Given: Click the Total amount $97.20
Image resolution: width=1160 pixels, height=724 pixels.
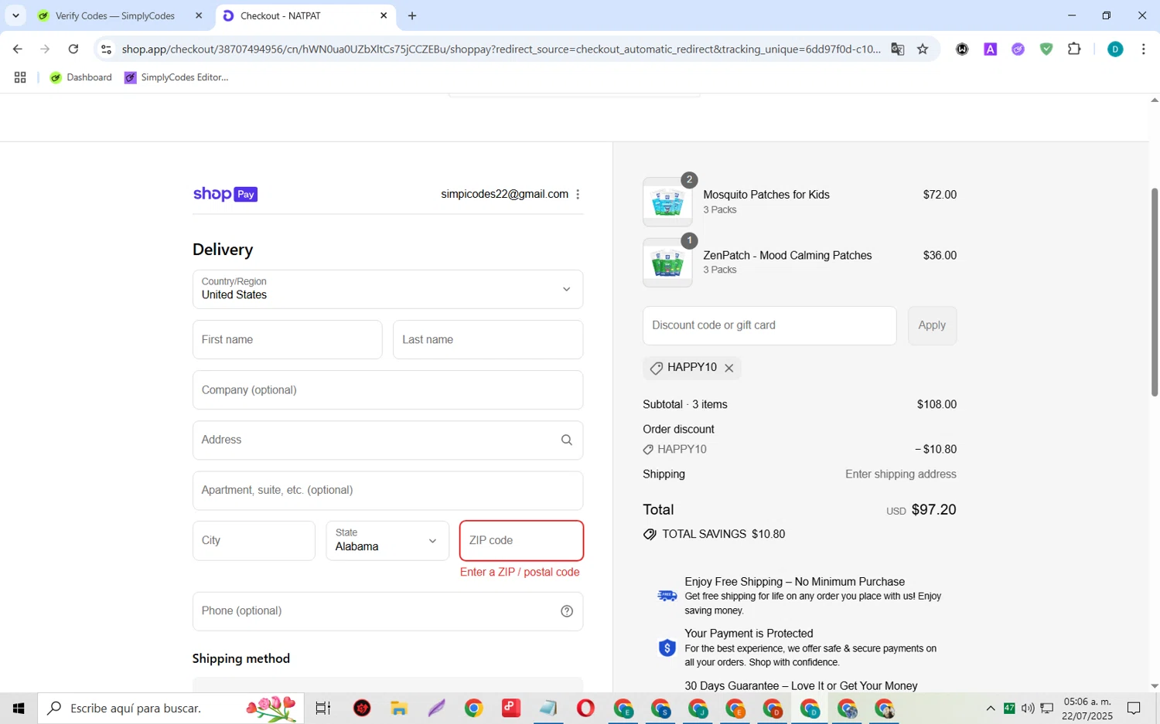Looking at the screenshot, I should (x=933, y=510).
